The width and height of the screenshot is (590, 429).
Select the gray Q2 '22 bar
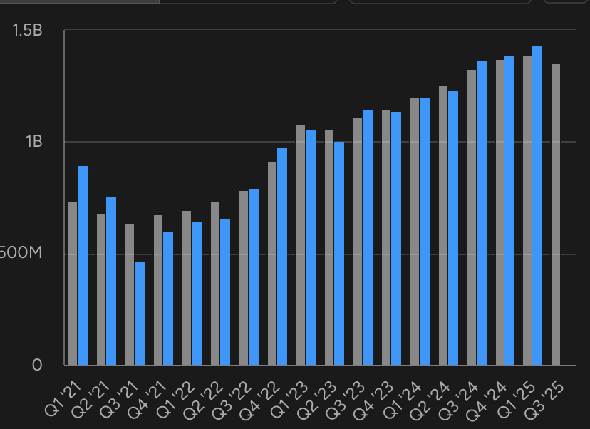215,284
